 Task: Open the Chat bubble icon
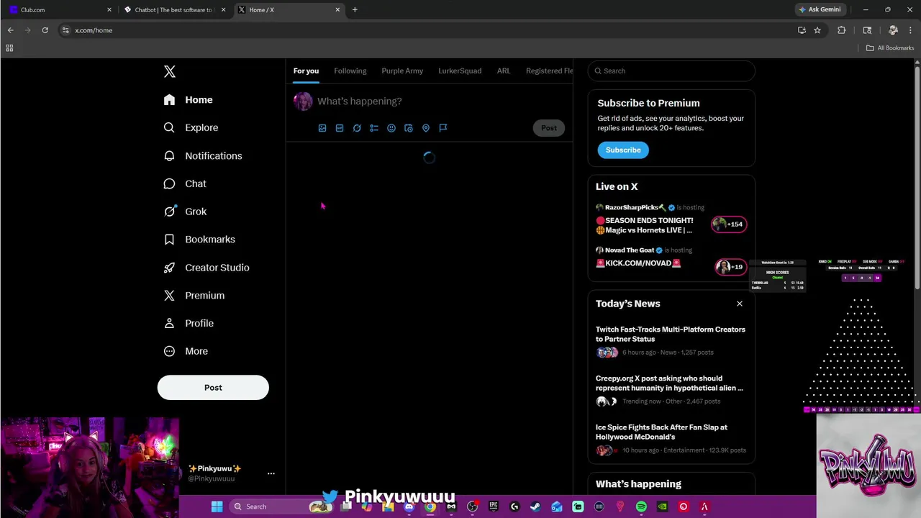coord(169,183)
